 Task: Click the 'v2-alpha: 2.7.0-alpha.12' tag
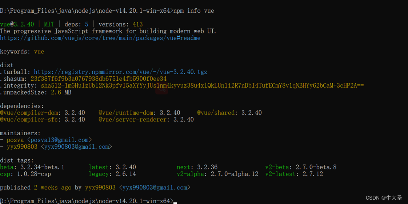tap(217, 174)
